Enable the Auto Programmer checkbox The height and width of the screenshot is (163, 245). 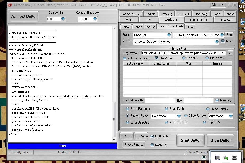click(124, 58)
